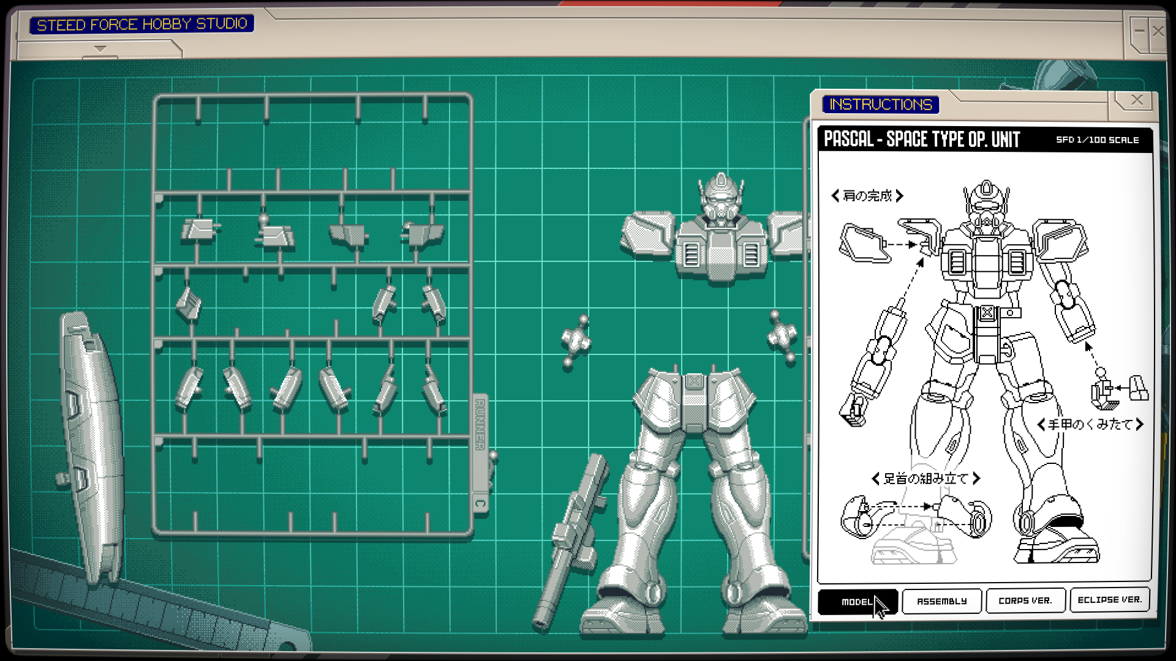This screenshot has width=1176, height=661.
Task: Expand the dropdown arrow under the studio title
Action: [x=100, y=48]
